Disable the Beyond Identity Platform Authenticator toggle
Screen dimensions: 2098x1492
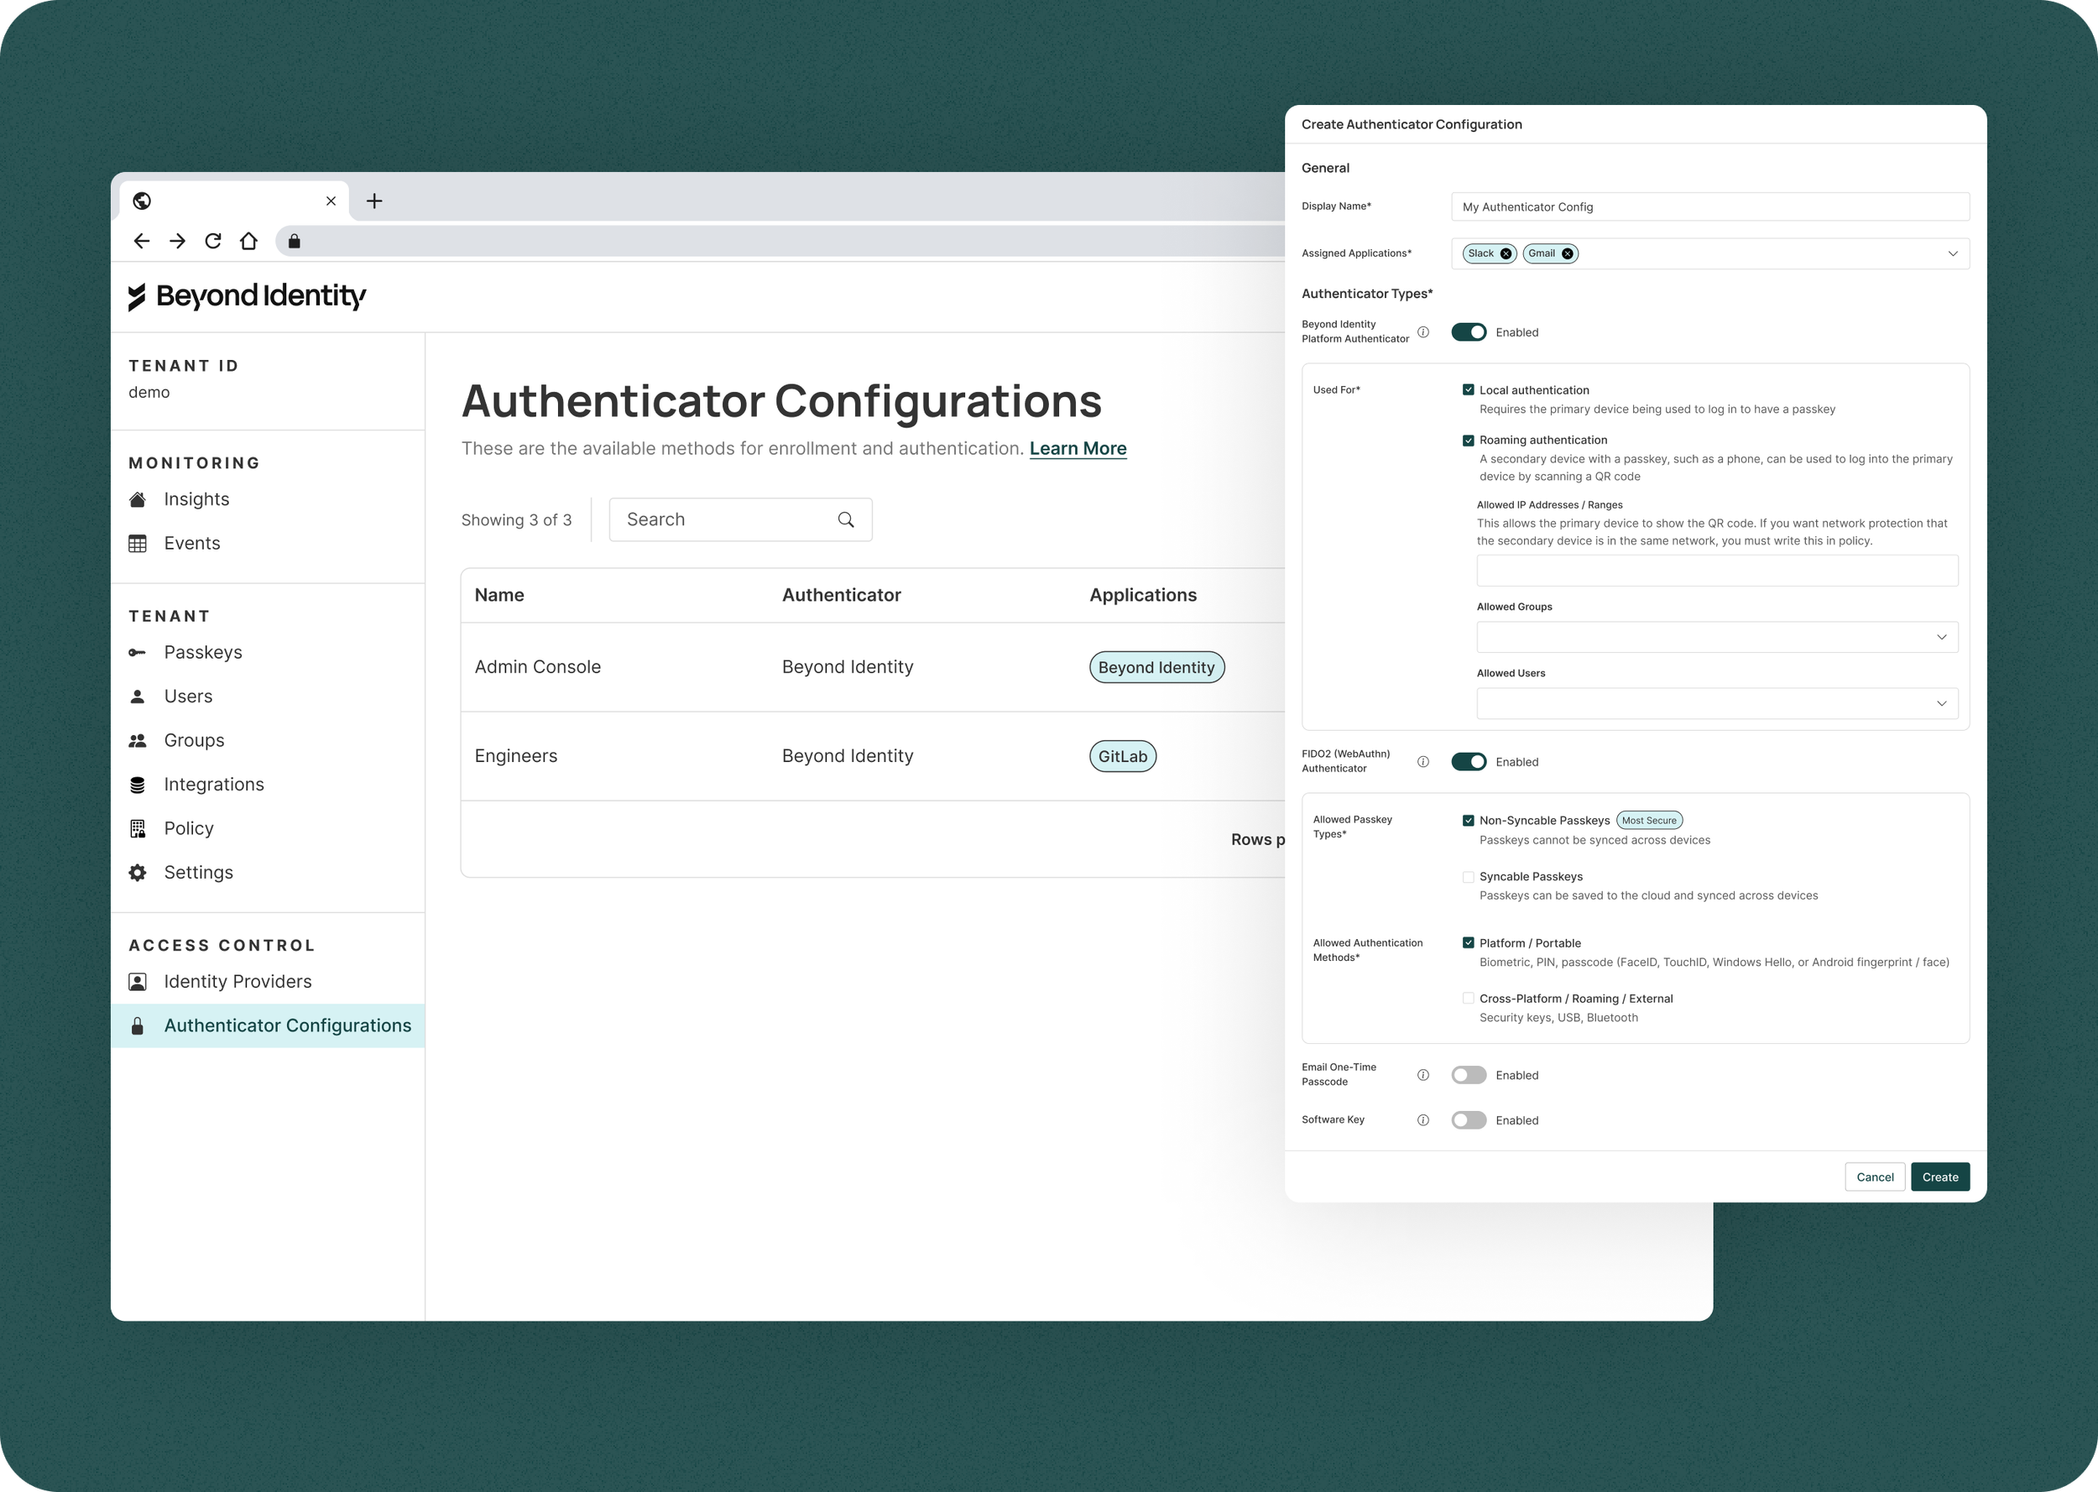click(x=1468, y=332)
